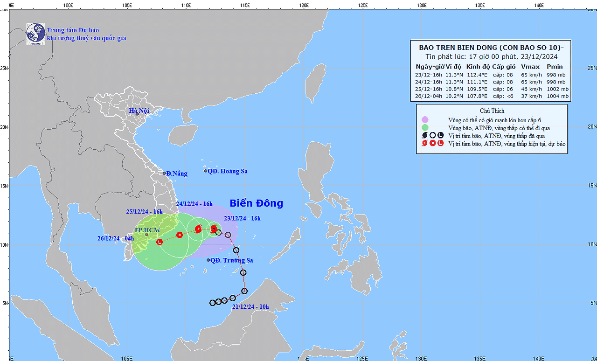This screenshot has height=361, width=597.
Task: Click the 'Pmin' column header
Action: (x=555, y=67)
